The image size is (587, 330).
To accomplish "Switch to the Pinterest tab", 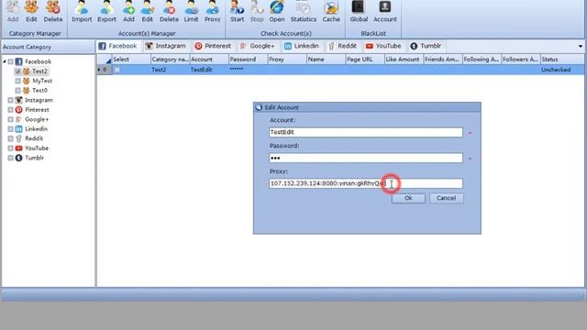I will point(213,46).
